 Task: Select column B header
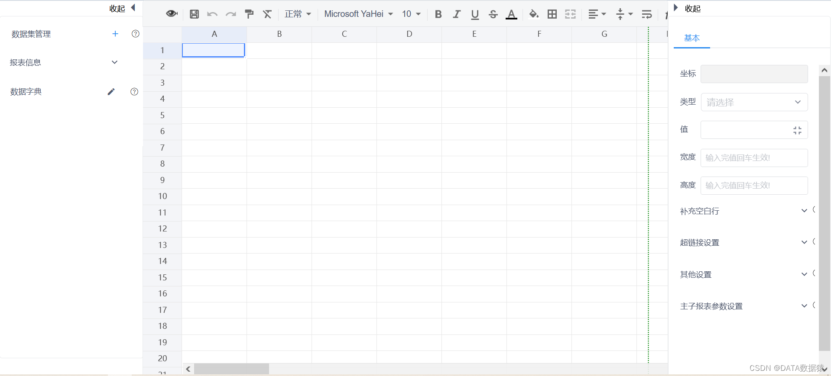coord(279,34)
